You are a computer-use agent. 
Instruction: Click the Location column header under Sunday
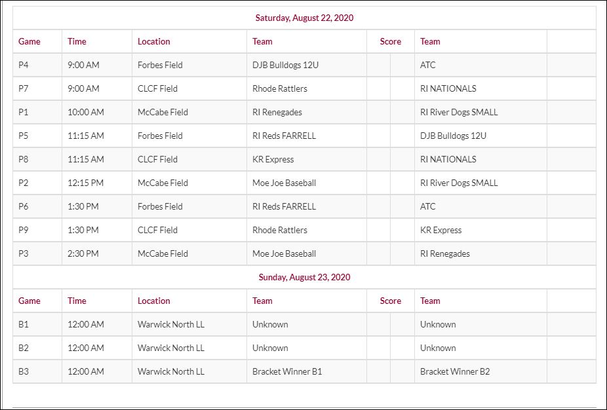153,301
